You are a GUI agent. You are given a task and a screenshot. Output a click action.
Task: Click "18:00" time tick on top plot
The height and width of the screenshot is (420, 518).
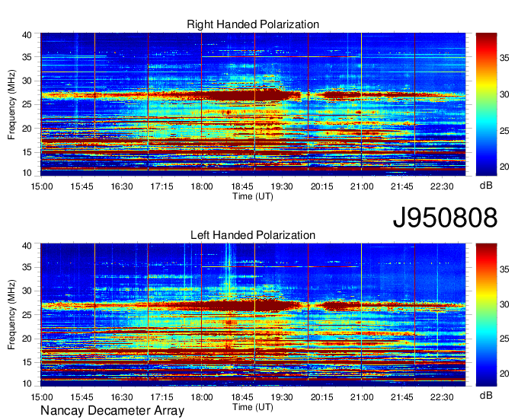[202, 186]
